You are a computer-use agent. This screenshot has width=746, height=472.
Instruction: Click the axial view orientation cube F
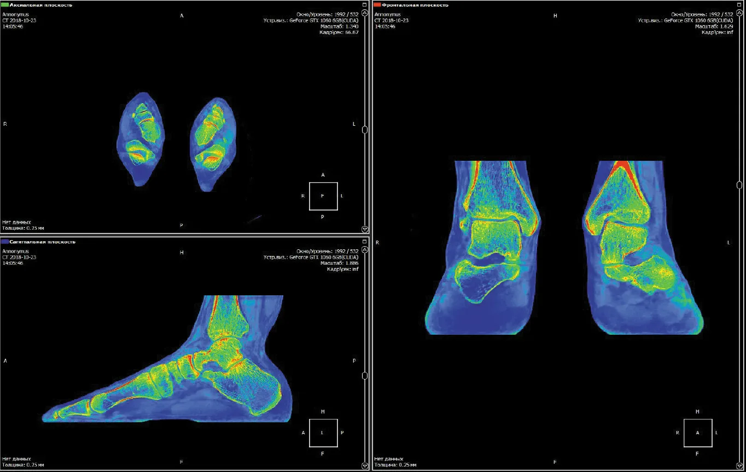[x=323, y=196]
